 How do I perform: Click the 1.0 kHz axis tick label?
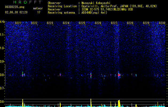tap(2, 48)
